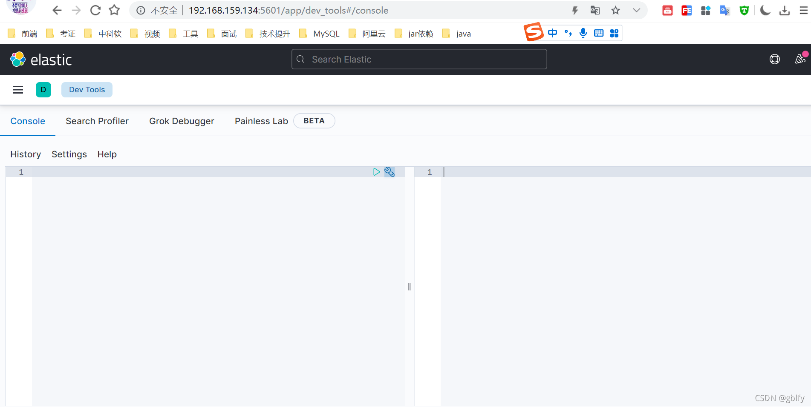The height and width of the screenshot is (407, 811).
Task: Click into the response output pane
Action: coord(626,287)
